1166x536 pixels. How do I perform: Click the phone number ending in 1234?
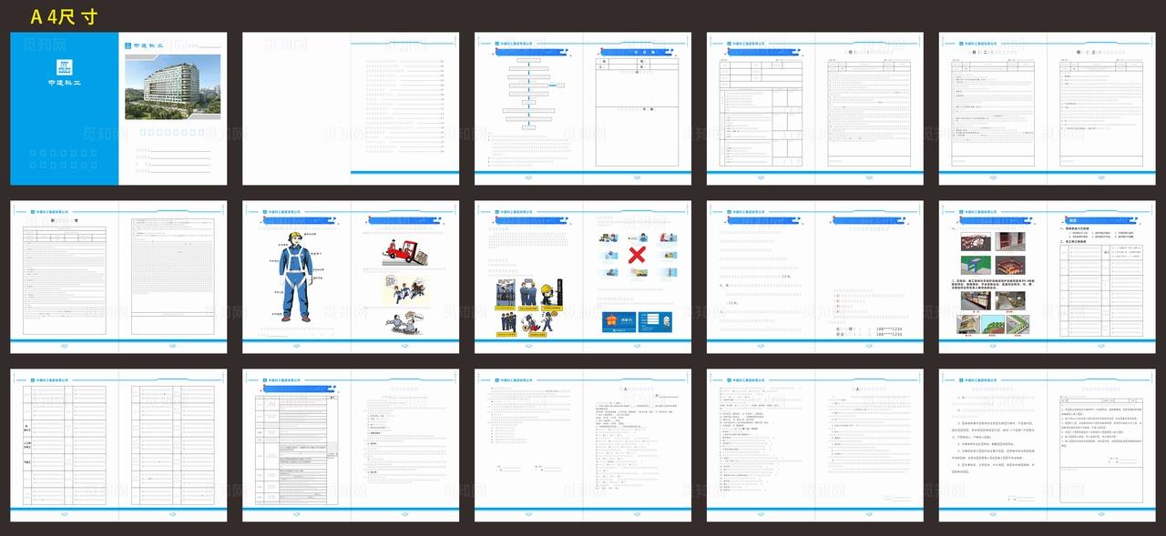(870, 329)
